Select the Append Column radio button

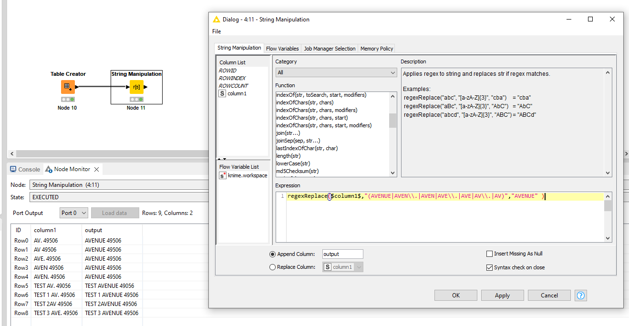coord(273,254)
